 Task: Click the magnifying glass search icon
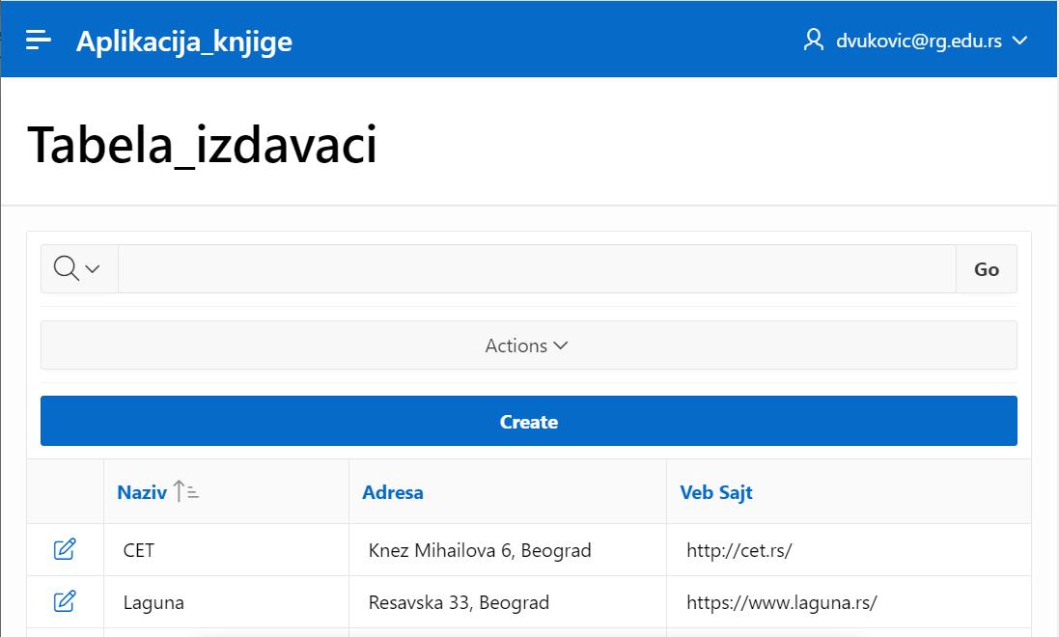click(66, 268)
